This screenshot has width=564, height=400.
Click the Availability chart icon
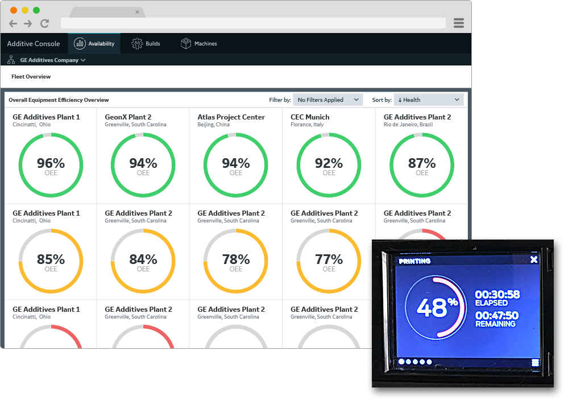tap(80, 44)
